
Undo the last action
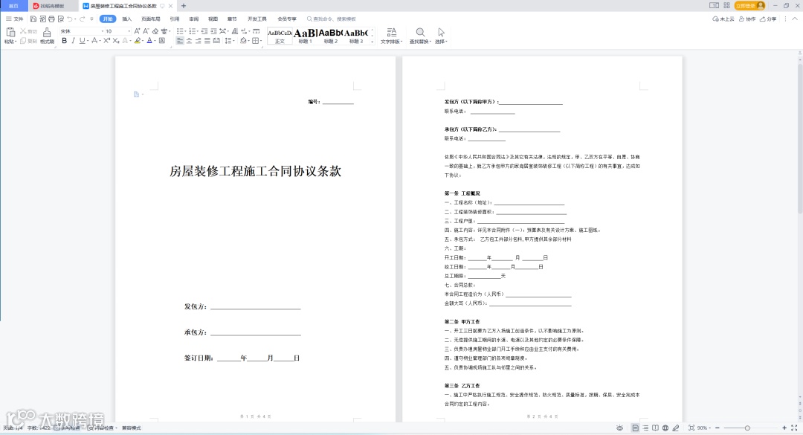pos(70,19)
